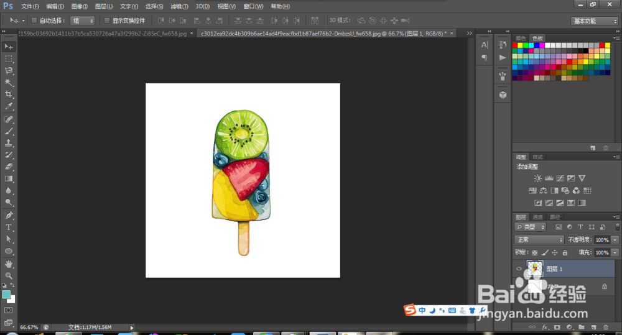The width and height of the screenshot is (622, 335).
Task: Select the Blur tool
Action: (x=8, y=191)
